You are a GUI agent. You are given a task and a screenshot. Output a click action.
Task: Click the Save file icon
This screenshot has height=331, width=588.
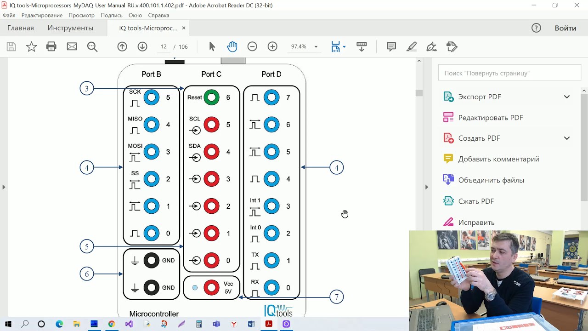(11, 46)
